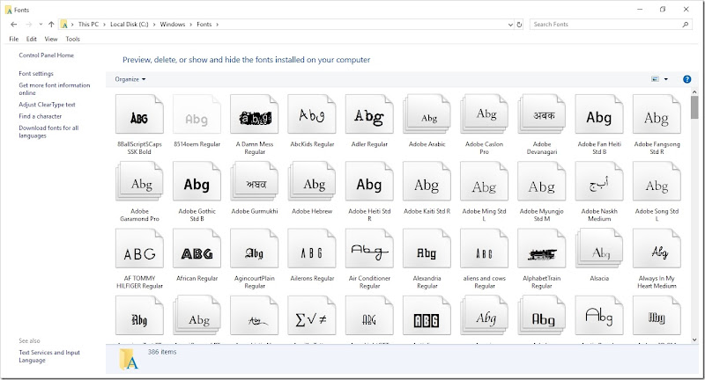The image size is (705, 380).
Task: Select the Adobe Hebrew font family
Action: 312,181
